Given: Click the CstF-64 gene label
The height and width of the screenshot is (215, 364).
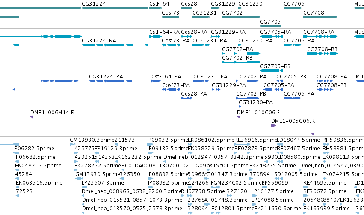Looking at the screenshot, I should click(x=159, y=4).
